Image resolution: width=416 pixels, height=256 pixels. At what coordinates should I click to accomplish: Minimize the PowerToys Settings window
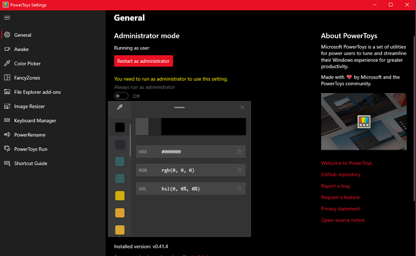click(374, 5)
